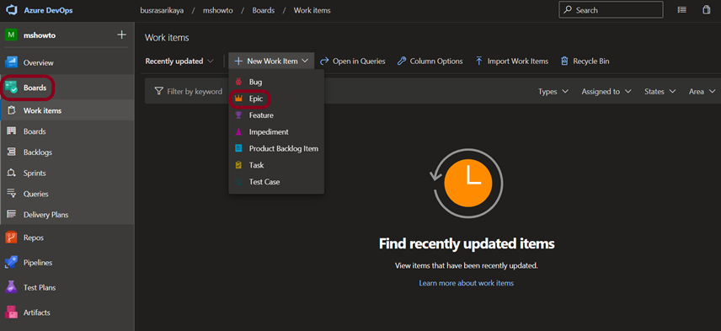
Task: Click the Filter by keyword field
Action: [x=195, y=92]
